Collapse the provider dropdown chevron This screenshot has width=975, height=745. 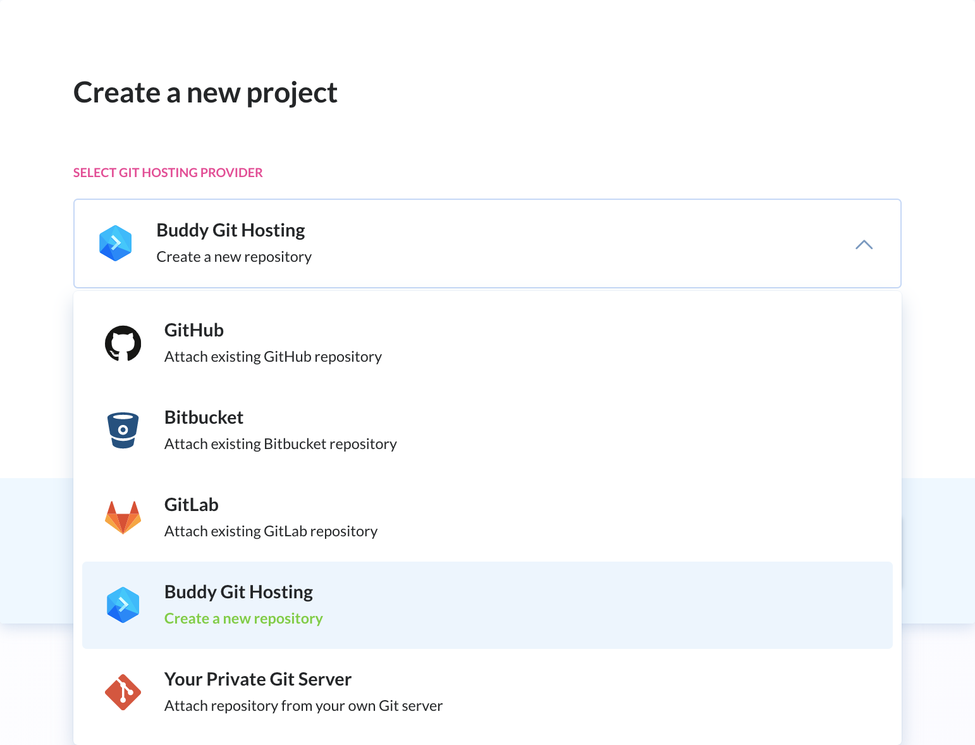(x=864, y=245)
